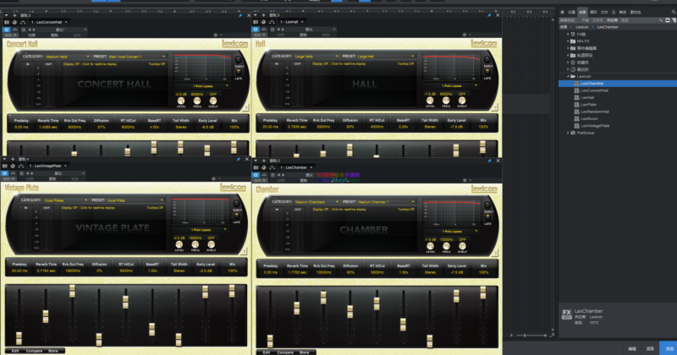This screenshot has width=677, height=355.
Task: Pin the LexChamber plugin window
Action: (x=489, y=161)
